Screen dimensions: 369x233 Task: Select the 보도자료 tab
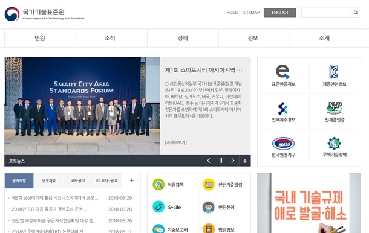pos(49,180)
